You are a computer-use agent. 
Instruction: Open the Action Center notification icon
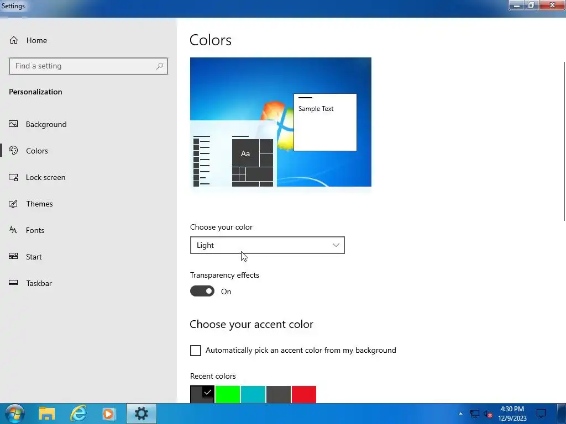(541, 414)
